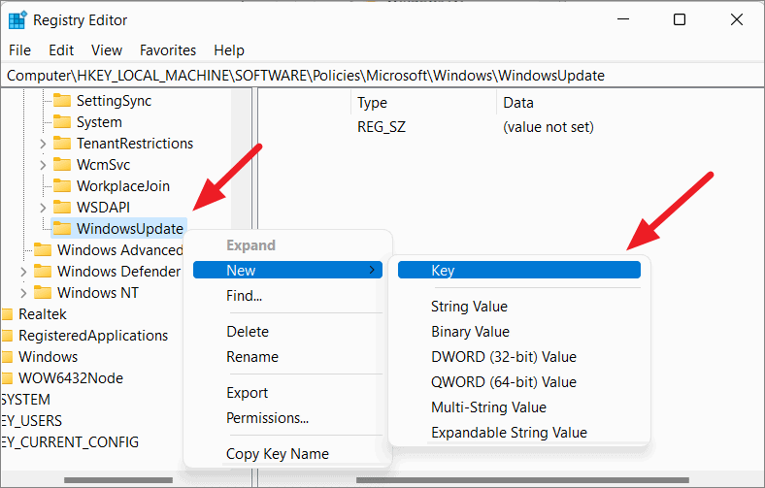Click the '(value not set)' data cell
The height and width of the screenshot is (488, 765).
click(549, 127)
